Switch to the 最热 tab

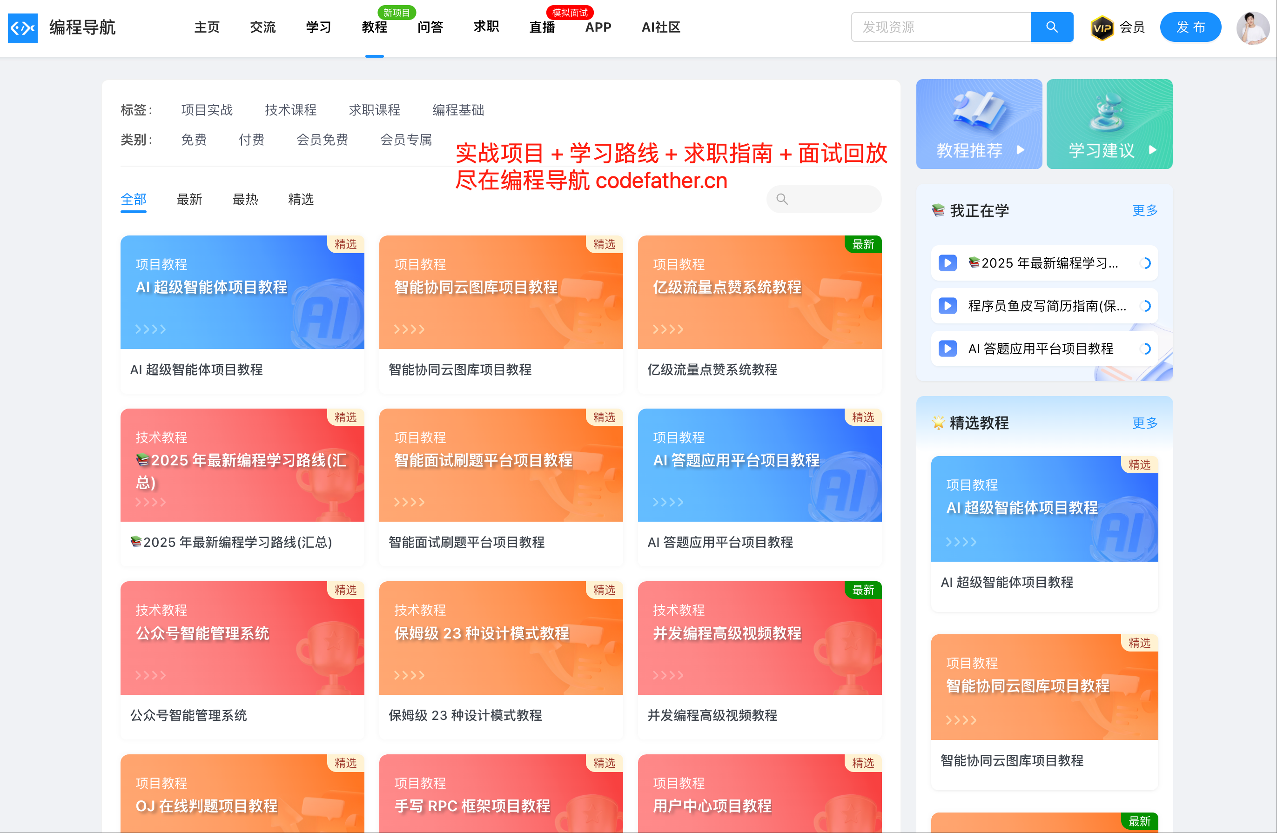point(245,200)
